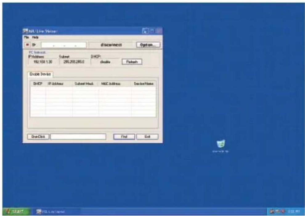The height and width of the screenshot is (216, 305).
Task: Select the Enable Device tab
Action: coord(40,74)
